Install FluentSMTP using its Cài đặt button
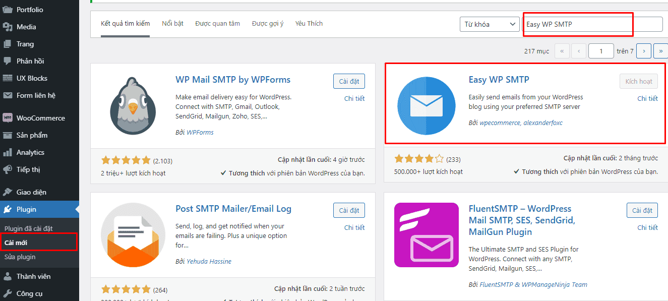 coord(642,210)
